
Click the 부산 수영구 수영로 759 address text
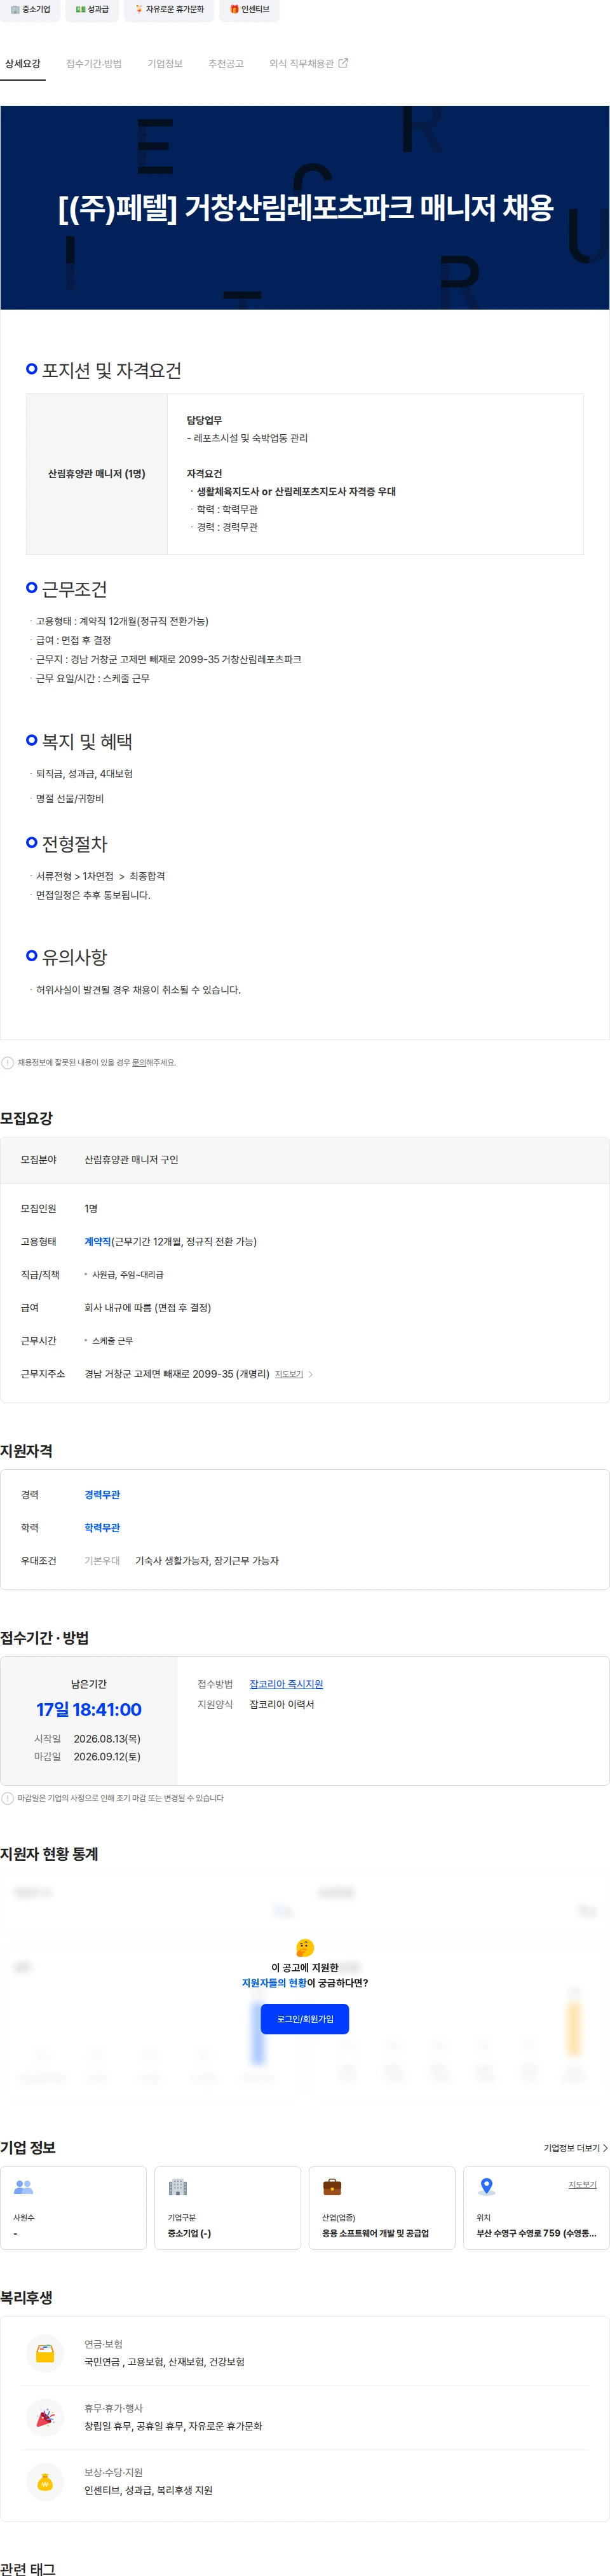click(x=536, y=2234)
